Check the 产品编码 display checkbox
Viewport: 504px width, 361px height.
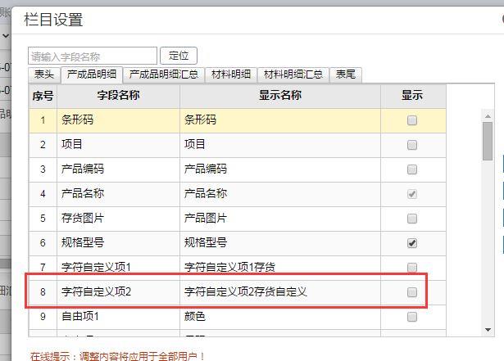pyautogui.click(x=412, y=169)
